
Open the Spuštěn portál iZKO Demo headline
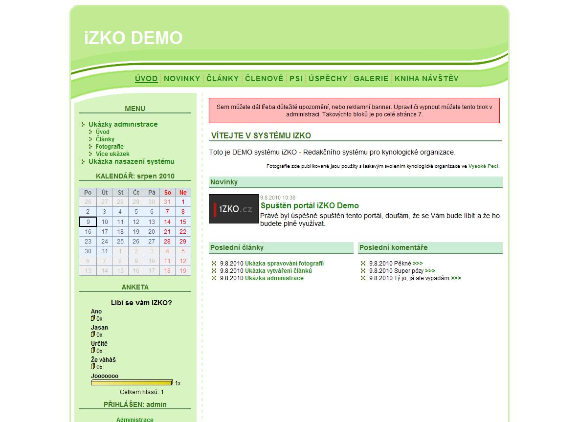click(310, 206)
